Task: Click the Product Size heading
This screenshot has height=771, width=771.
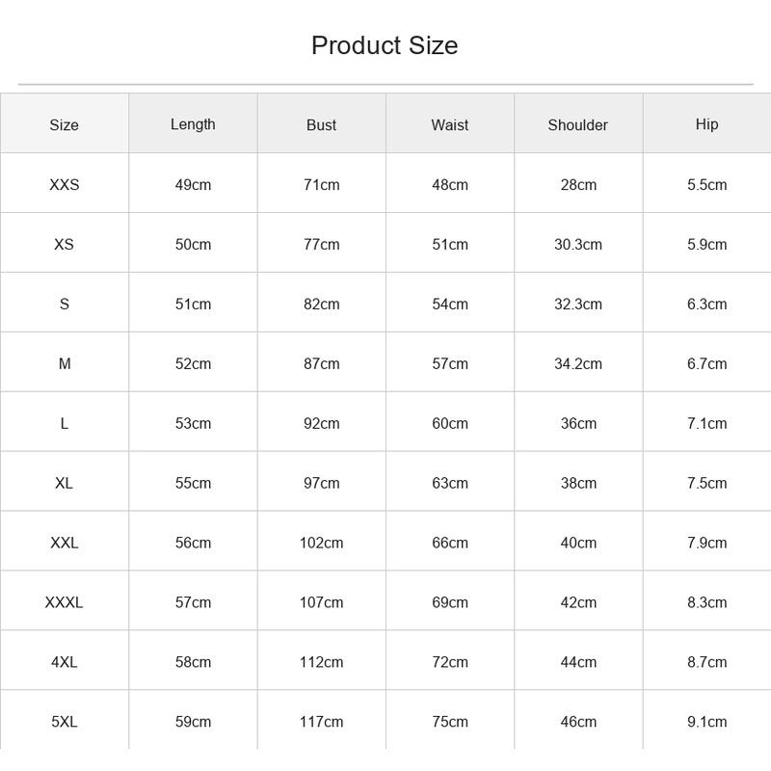Action: click(385, 45)
